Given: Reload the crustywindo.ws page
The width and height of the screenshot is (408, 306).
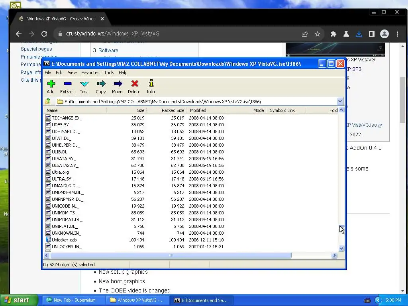Looking at the screenshot, I should pos(44,34).
